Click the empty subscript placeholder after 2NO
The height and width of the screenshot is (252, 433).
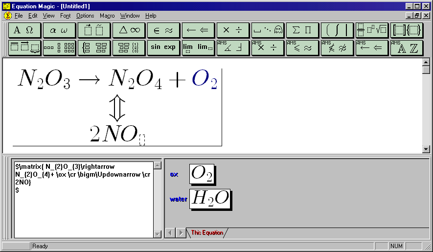point(142,140)
